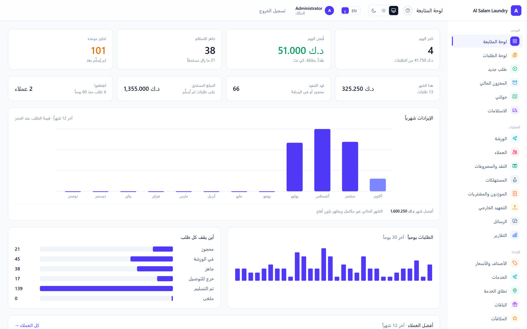Click the تم التسليم progress bar

coord(106,289)
